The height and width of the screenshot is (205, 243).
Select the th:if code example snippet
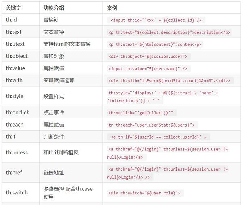(158, 137)
